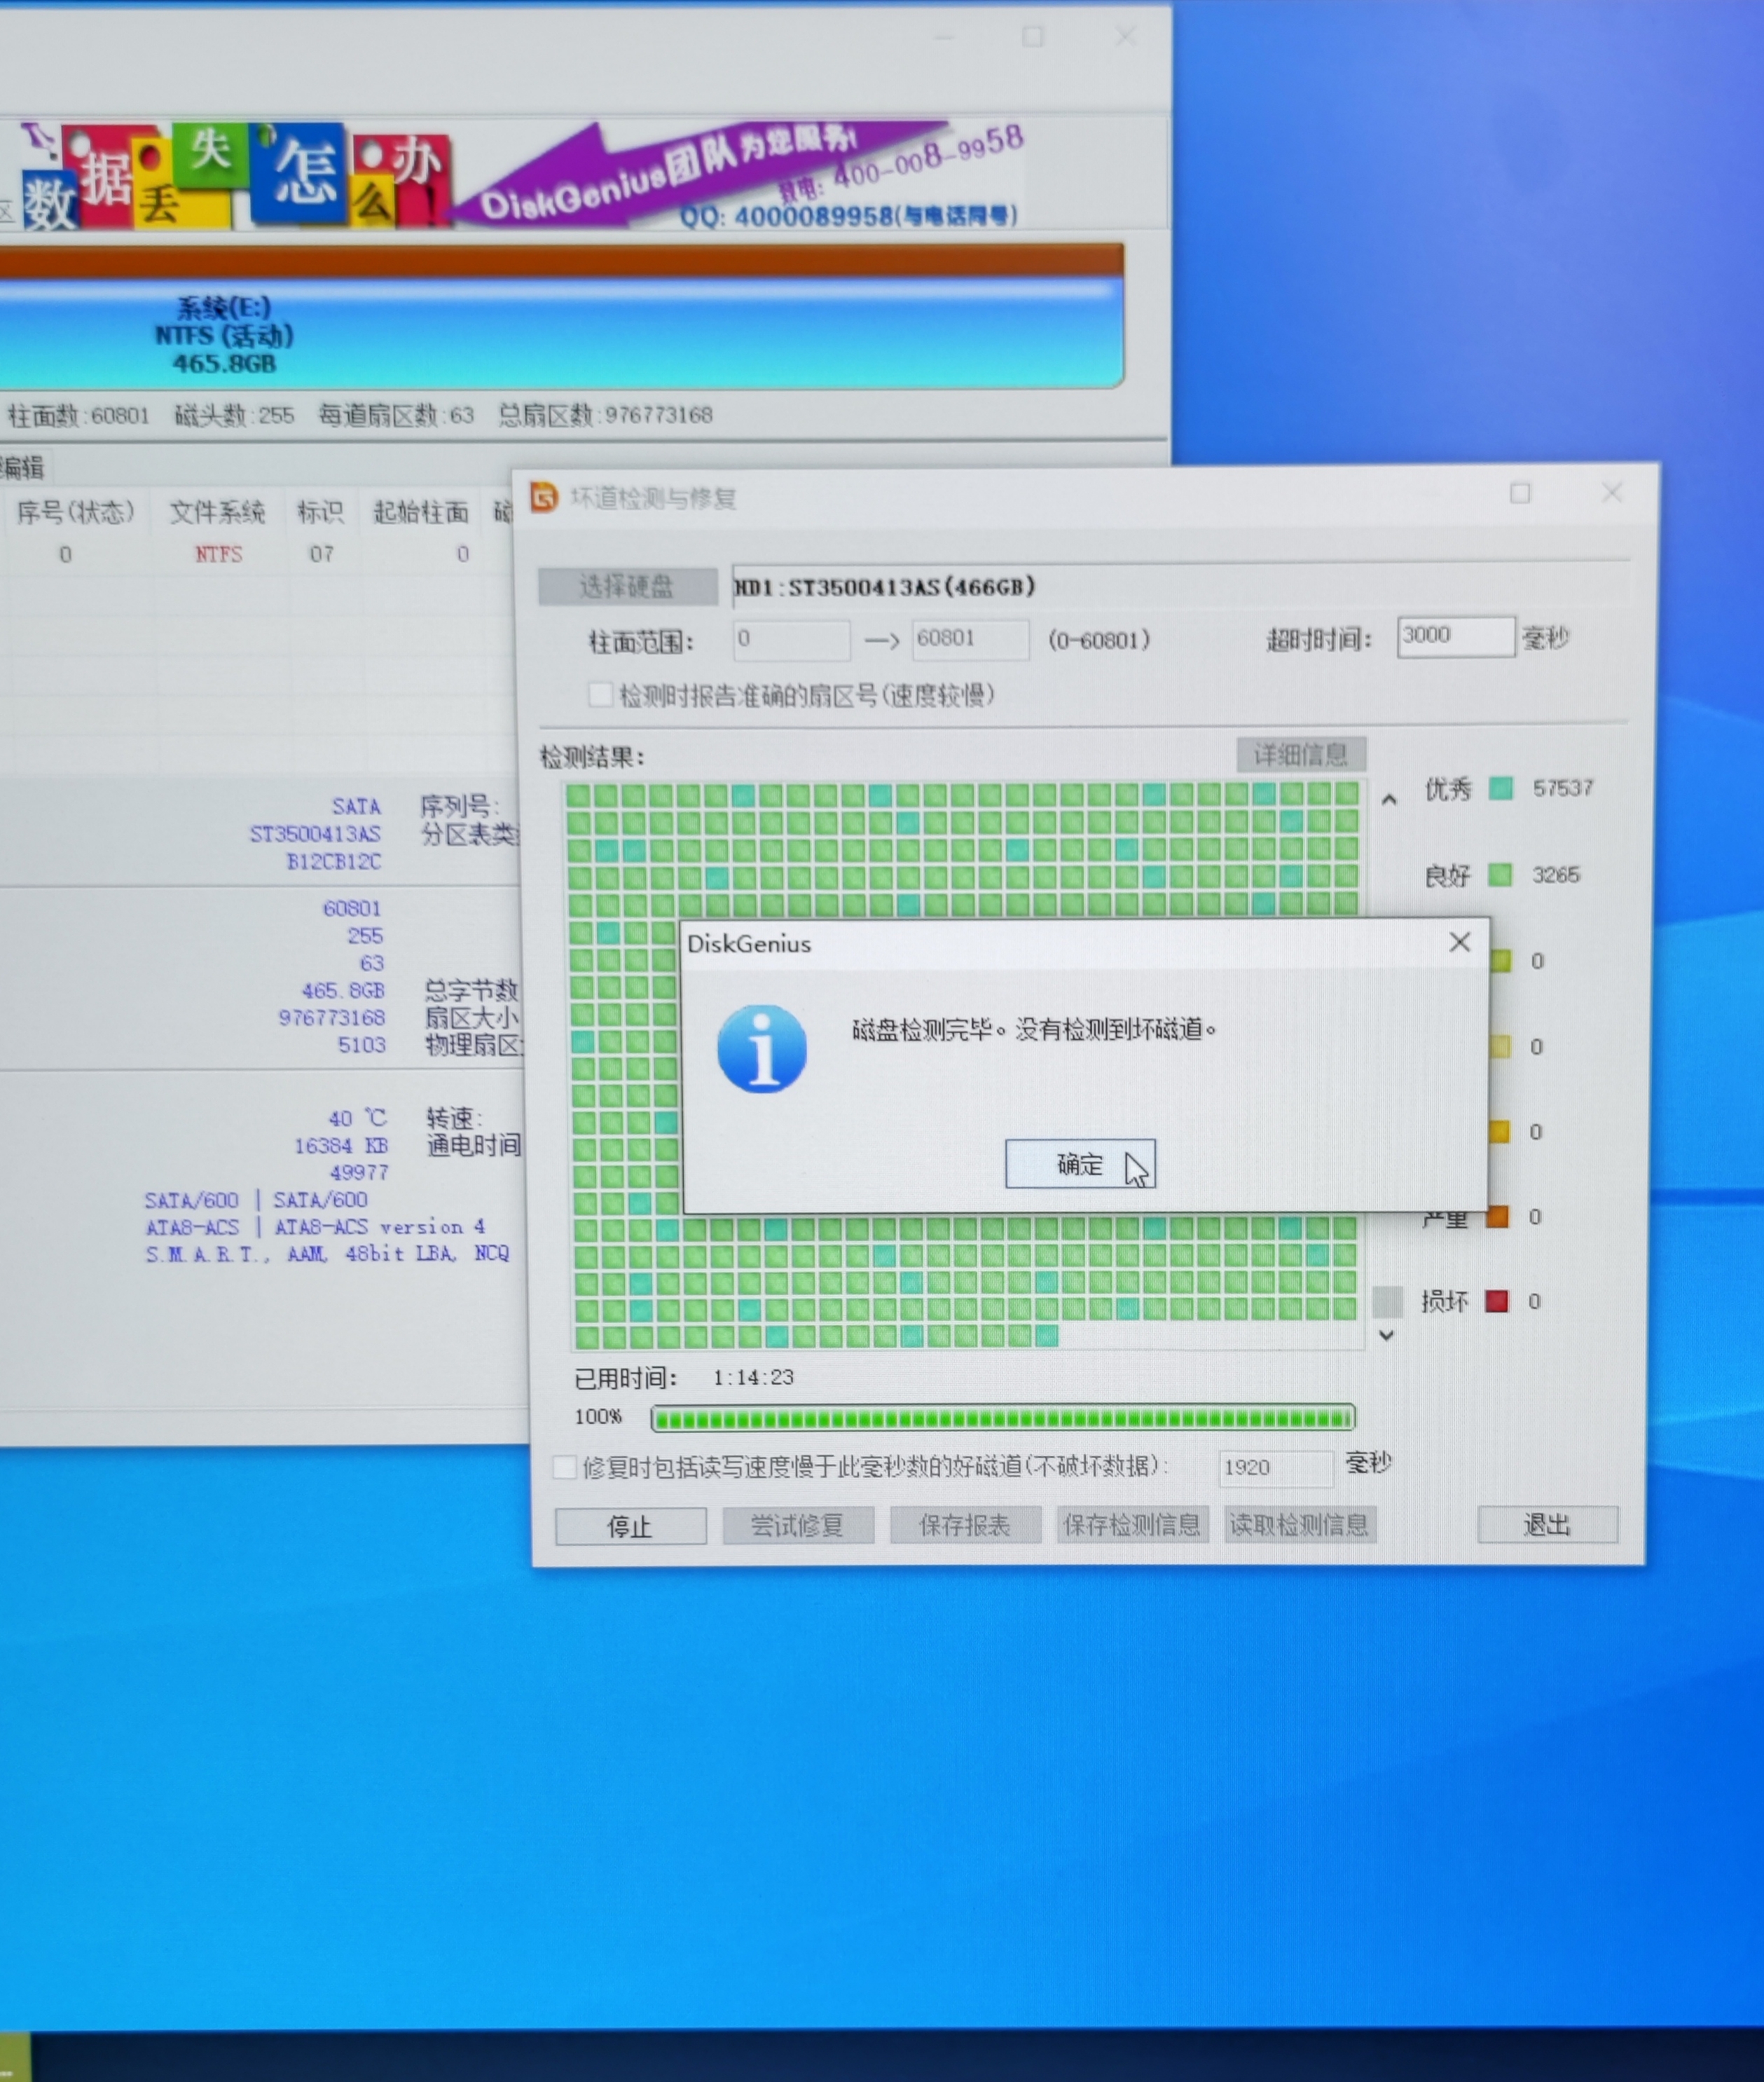Click the blue info icon in dialog
Viewport: 1764px width, 2082px height.
click(x=762, y=1048)
